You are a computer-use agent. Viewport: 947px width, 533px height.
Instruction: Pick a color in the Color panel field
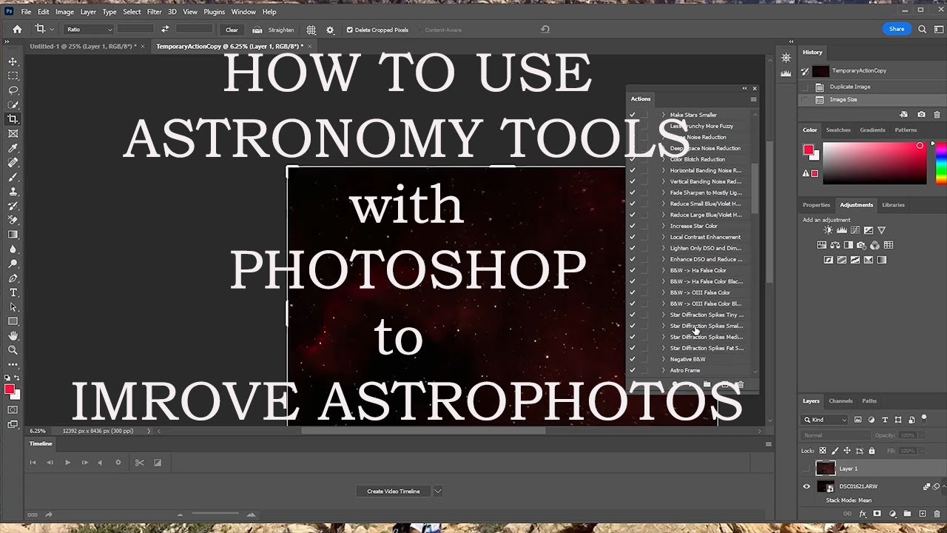874,164
